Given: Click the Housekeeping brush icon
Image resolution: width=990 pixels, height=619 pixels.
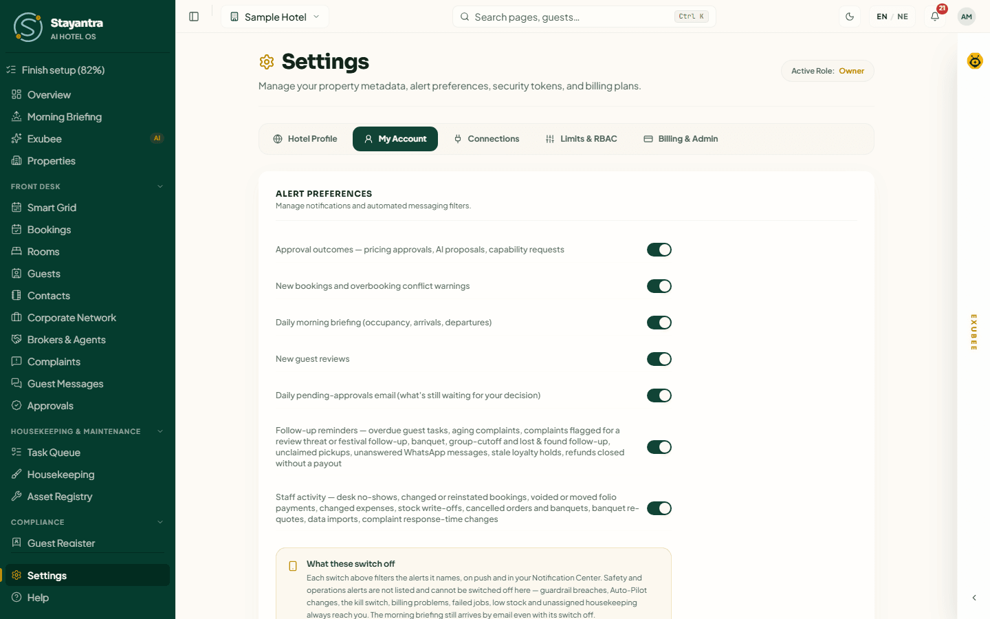Looking at the screenshot, I should tap(16, 474).
